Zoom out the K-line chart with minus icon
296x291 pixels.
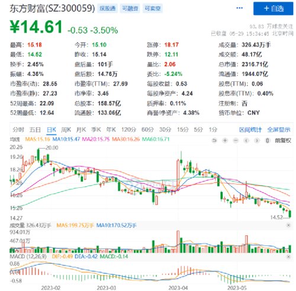236,140
